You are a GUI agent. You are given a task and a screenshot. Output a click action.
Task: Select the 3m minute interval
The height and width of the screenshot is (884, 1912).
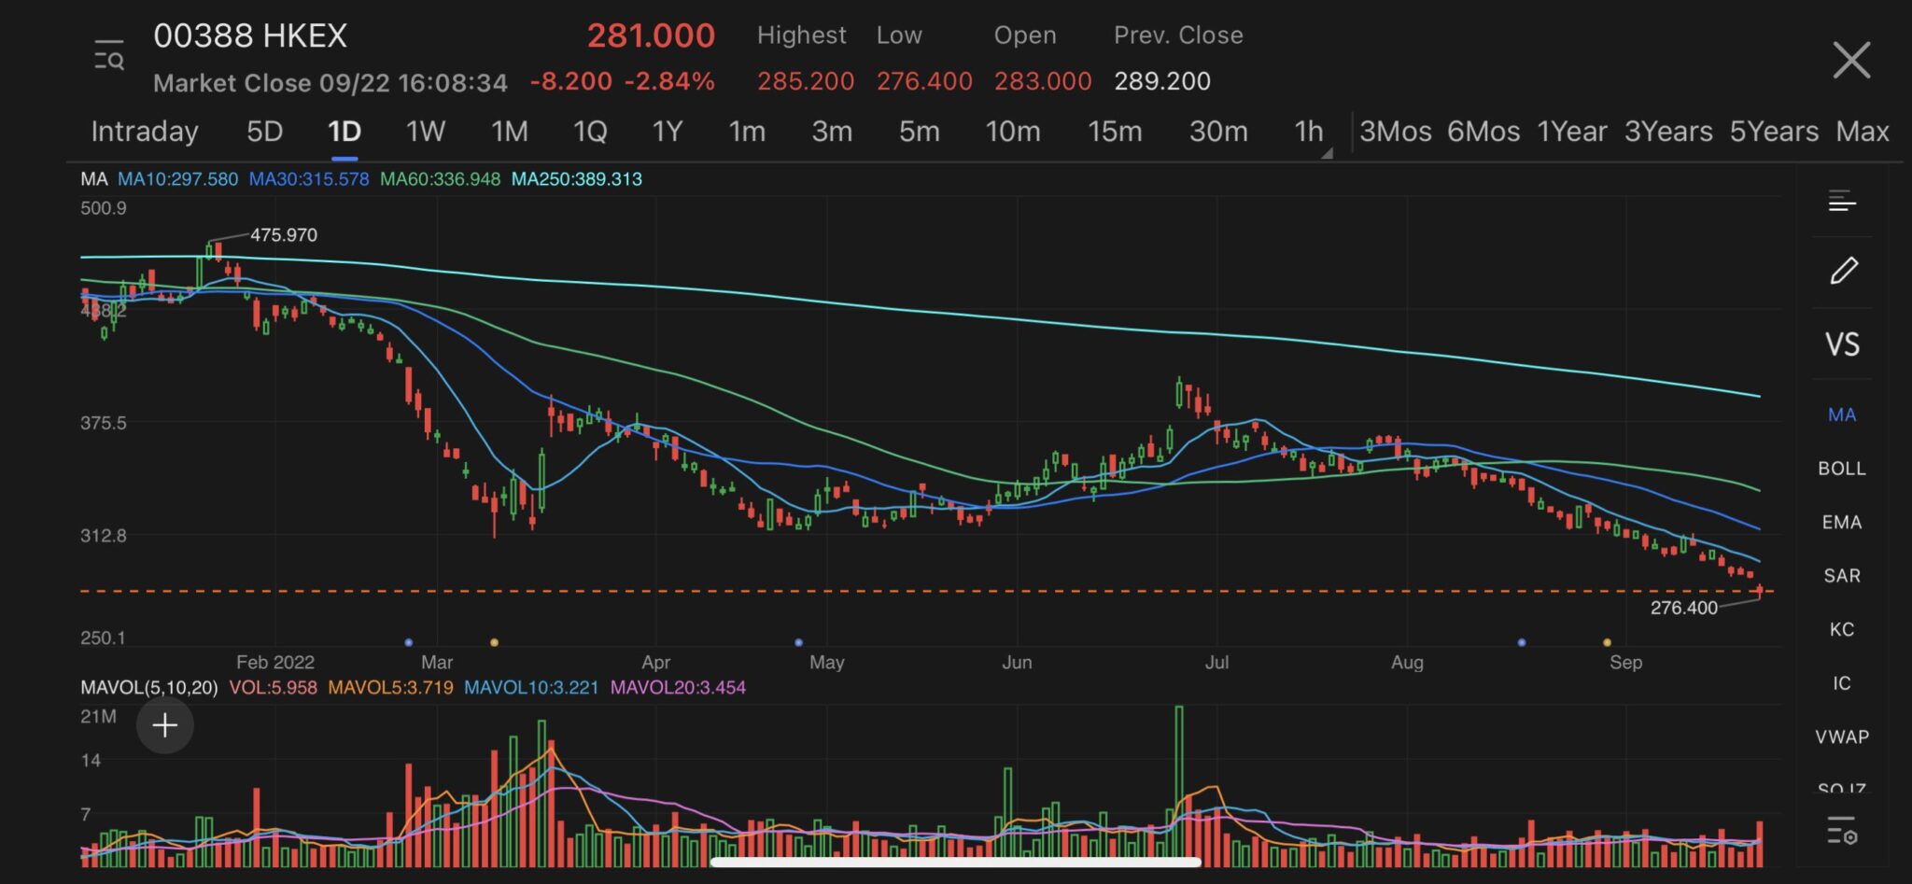832,132
